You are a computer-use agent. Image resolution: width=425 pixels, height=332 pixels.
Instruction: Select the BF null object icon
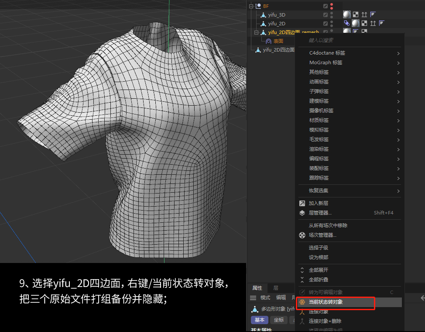pyautogui.click(x=259, y=6)
